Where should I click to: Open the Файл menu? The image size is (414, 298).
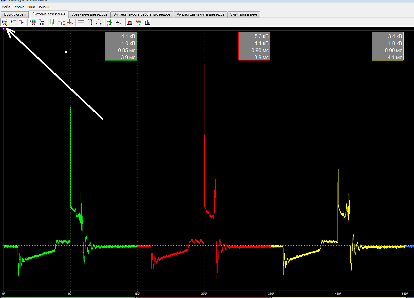[x=6, y=7]
